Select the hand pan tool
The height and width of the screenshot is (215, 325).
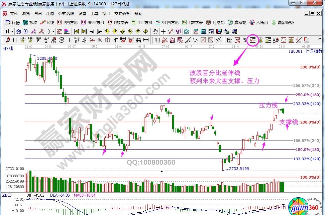coord(155,31)
